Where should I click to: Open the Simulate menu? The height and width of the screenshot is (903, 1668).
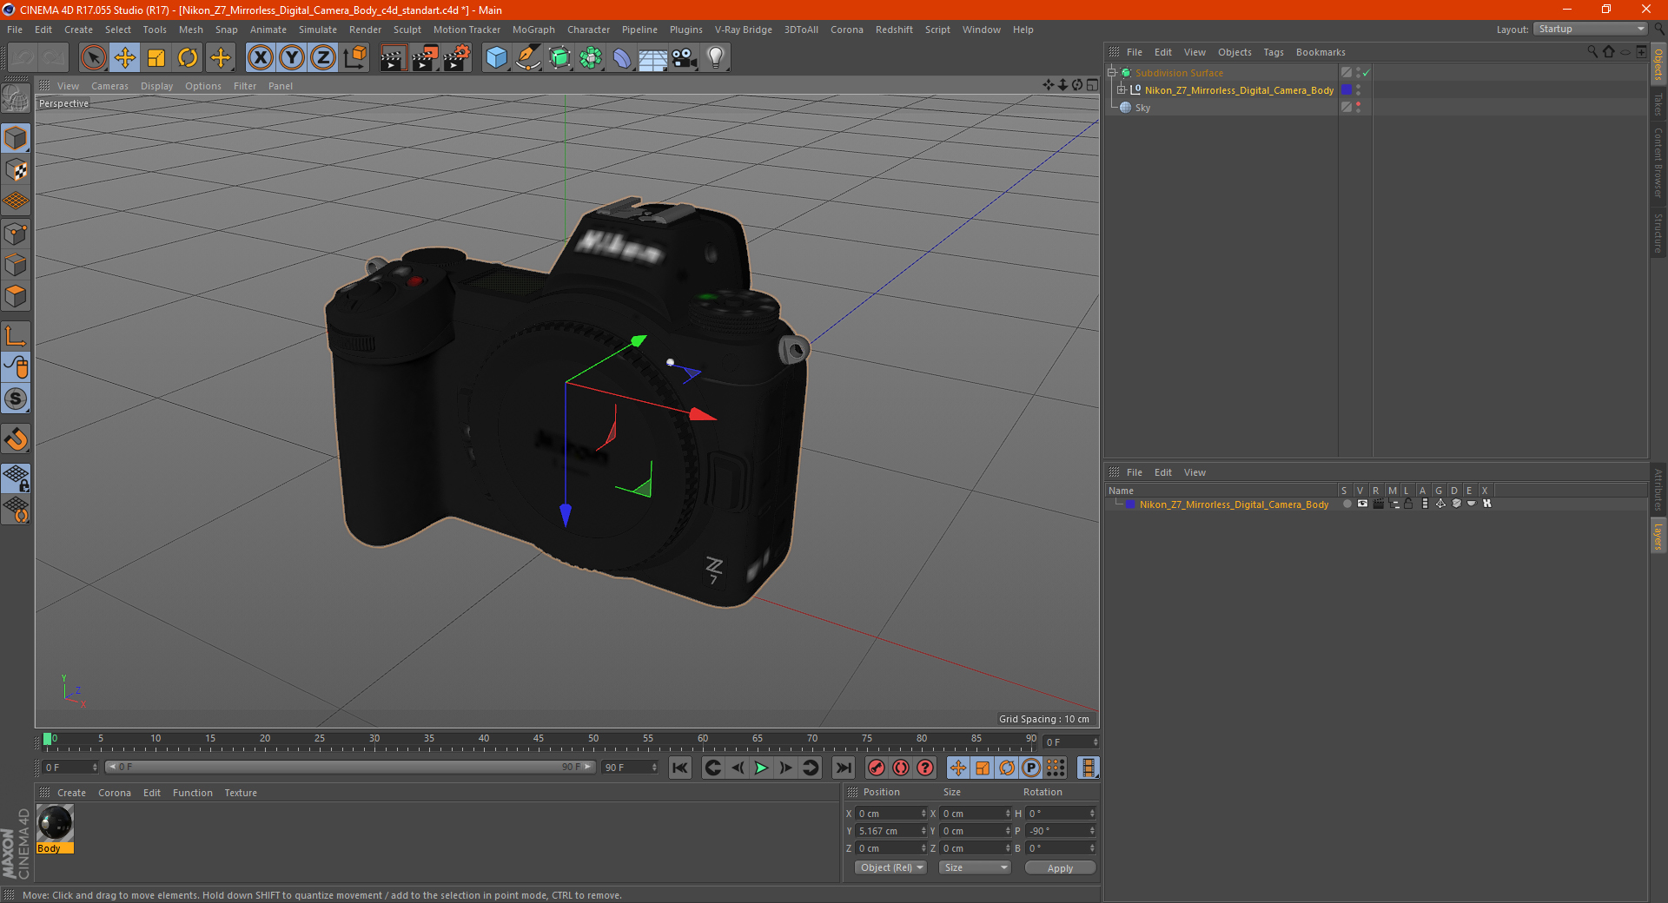(x=317, y=30)
